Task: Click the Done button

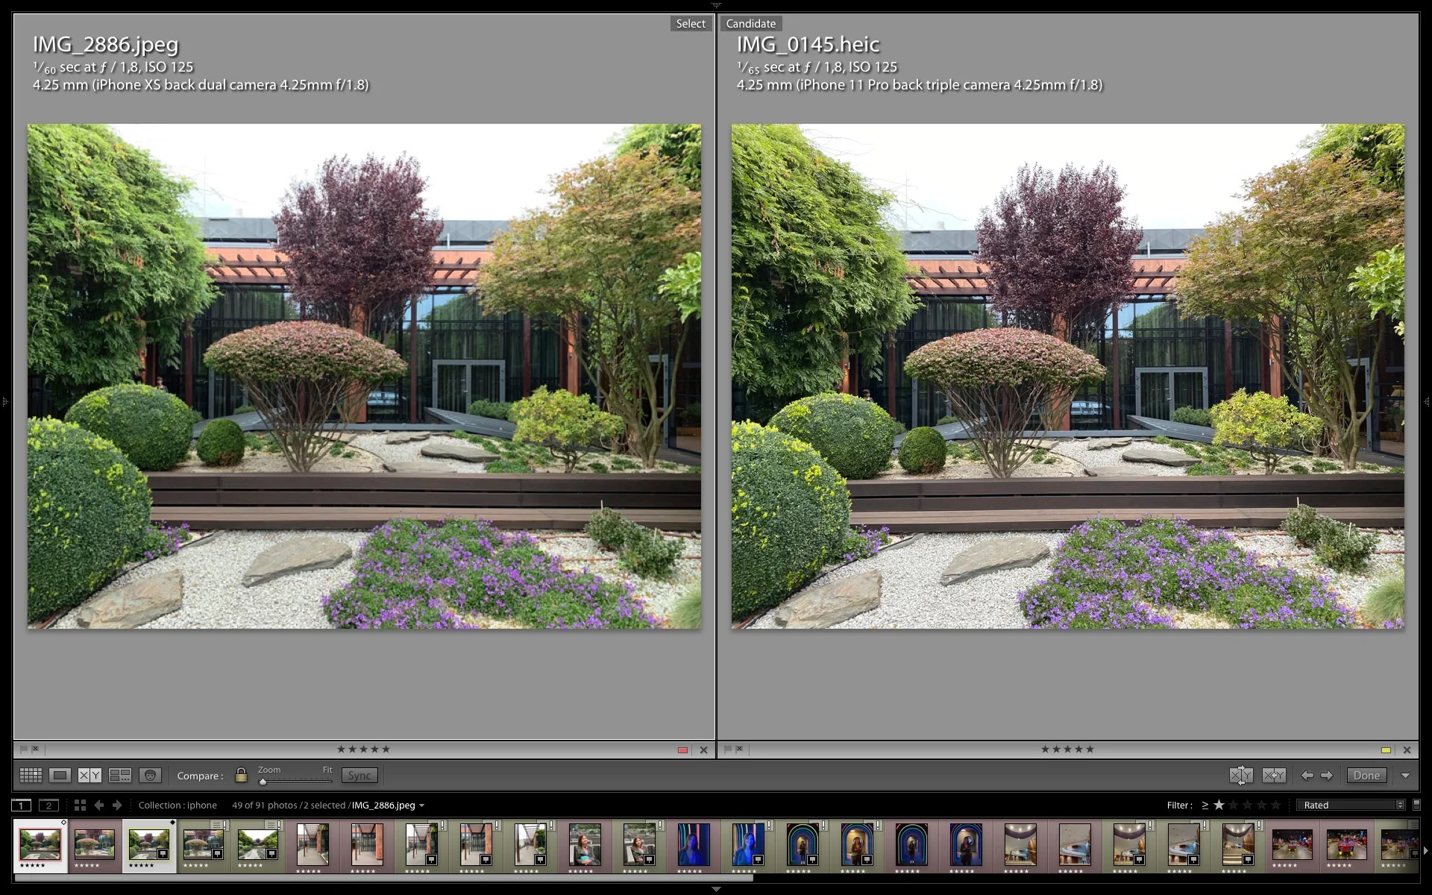Action: 1366,776
